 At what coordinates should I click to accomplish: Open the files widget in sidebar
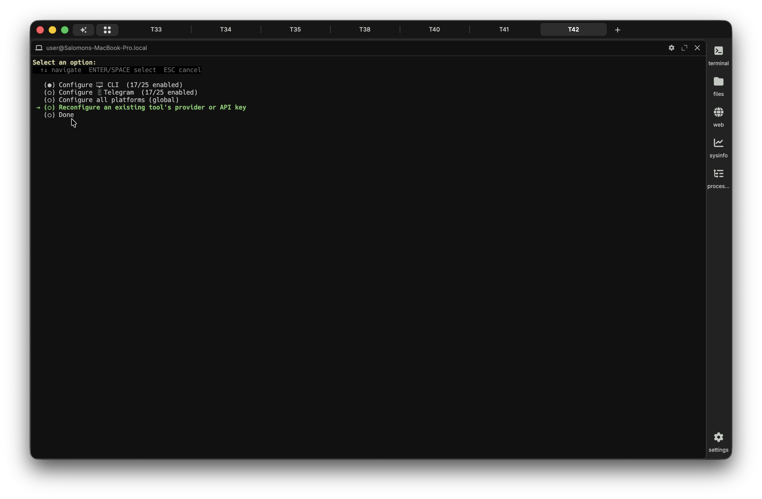tap(718, 86)
